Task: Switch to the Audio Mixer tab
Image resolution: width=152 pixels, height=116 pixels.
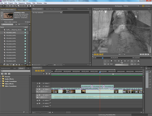Action: click(53, 9)
